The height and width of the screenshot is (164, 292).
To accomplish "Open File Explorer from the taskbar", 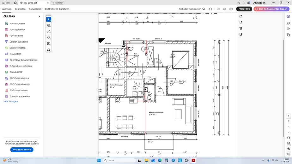I will pos(146,161).
